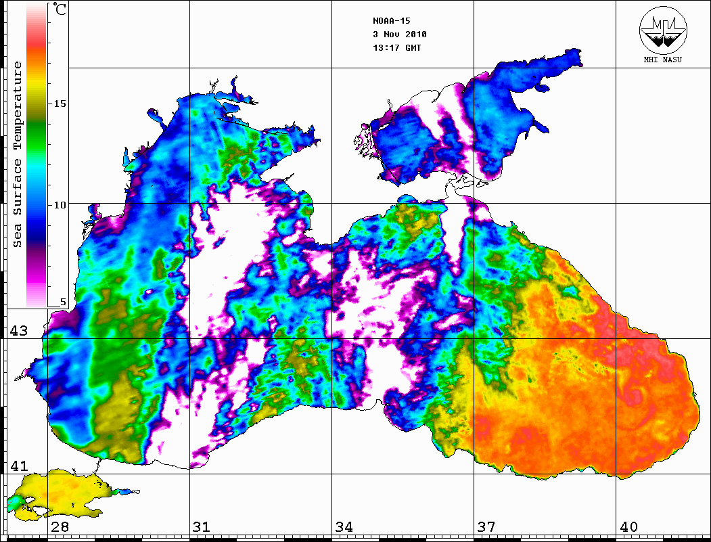This screenshot has height=542, width=711.
Task: Pick the green band of the temperature color bar
Action: click(37, 136)
